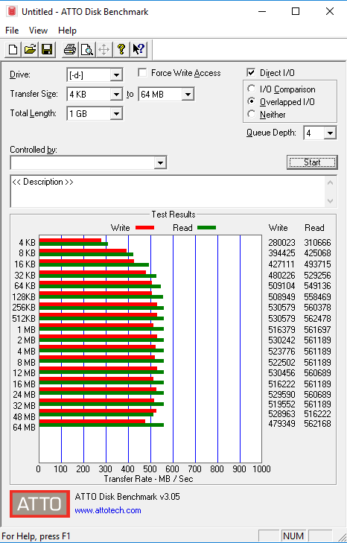This screenshot has width=347, height=543.
Task: Select the I/O Comparison radio button
Action: point(252,89)
